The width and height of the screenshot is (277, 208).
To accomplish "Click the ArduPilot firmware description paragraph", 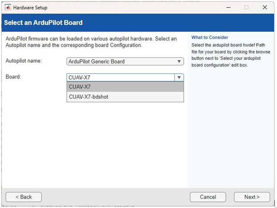I will (91, 42).
